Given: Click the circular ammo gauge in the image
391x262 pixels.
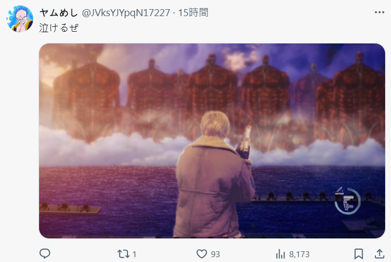Looking at the screenshot, I should tap(348, 201).
